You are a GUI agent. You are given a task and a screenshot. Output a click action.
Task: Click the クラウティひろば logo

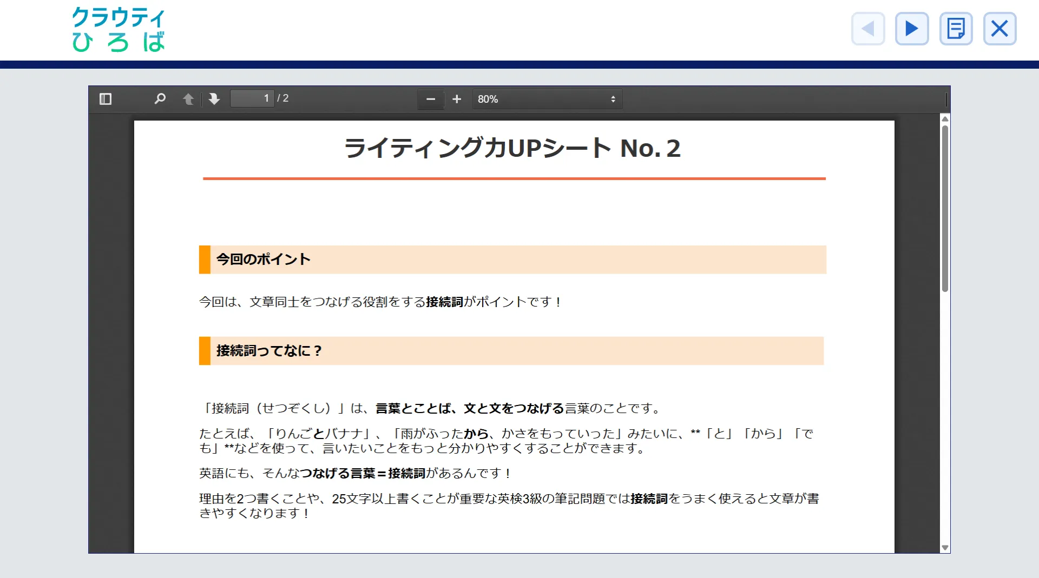119,30
